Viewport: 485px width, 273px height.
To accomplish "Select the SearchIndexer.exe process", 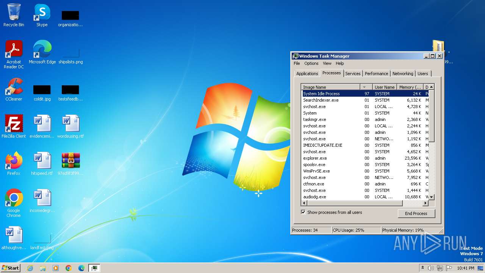I will 365,100.
